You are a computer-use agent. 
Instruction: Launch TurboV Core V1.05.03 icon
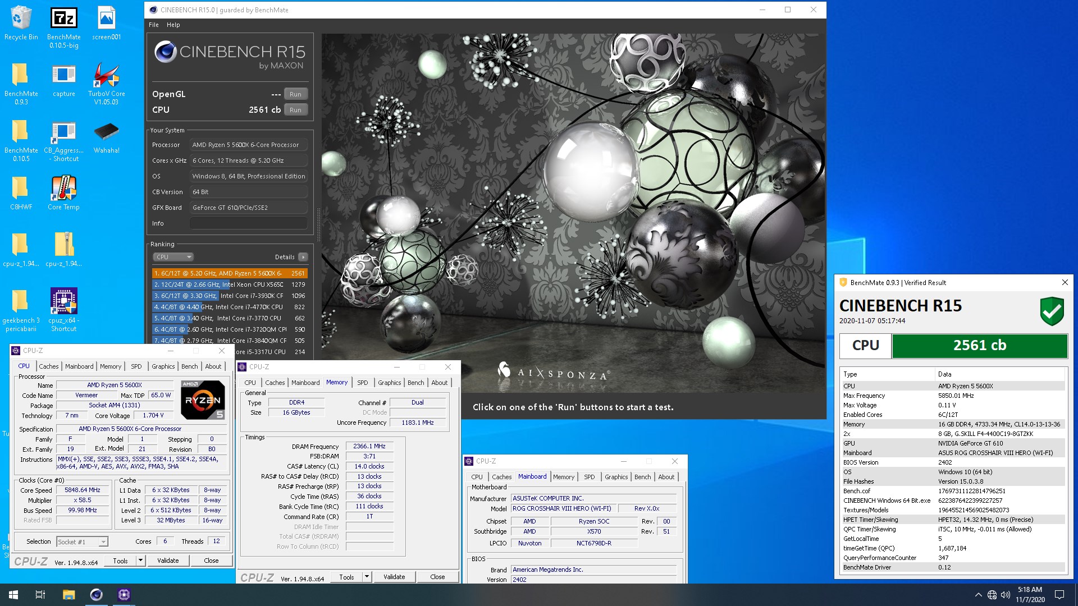tap(106, 84)
